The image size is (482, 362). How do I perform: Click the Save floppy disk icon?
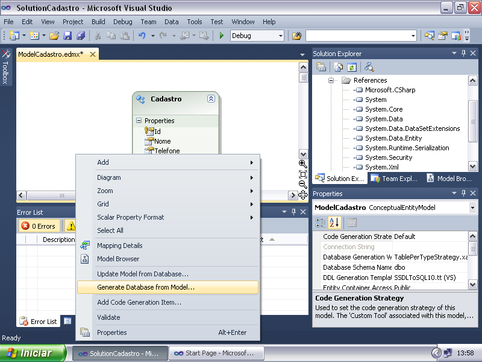point(67,36)
